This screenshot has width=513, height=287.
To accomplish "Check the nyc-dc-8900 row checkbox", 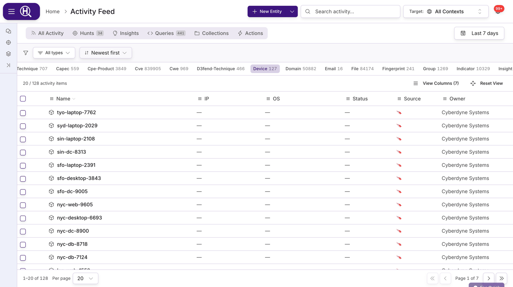I will coord(23,231).
